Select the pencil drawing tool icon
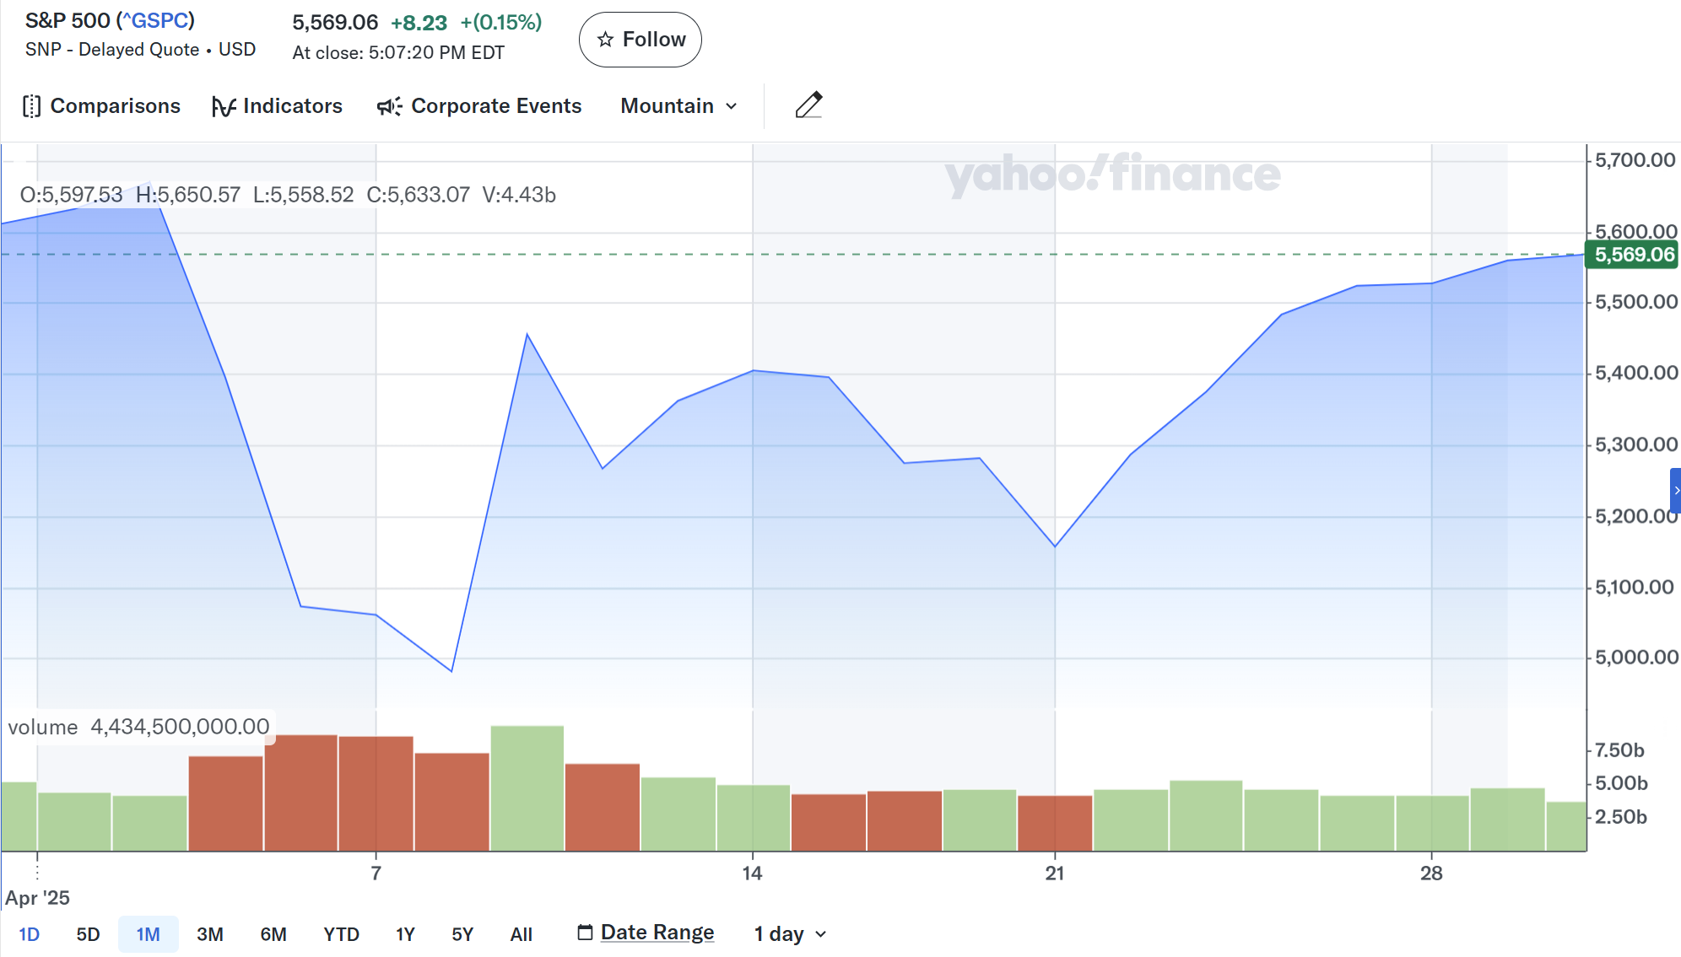Screen dimensions: 1681x957 tap(808, 105)
